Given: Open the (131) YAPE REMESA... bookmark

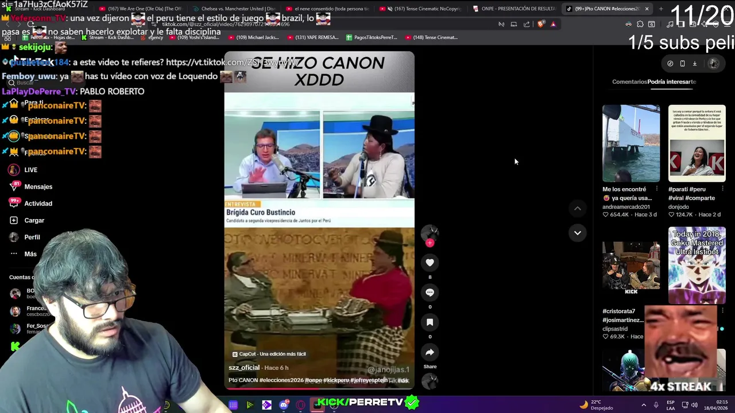Looking at the screenshot, I should click(312, 37).
